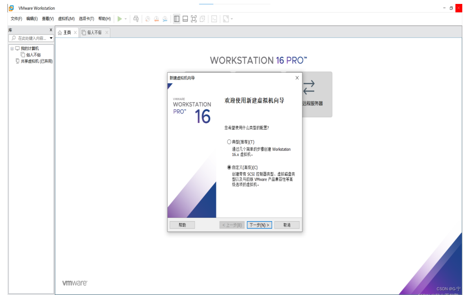Open the snapshot manager icon

[165, 19]
